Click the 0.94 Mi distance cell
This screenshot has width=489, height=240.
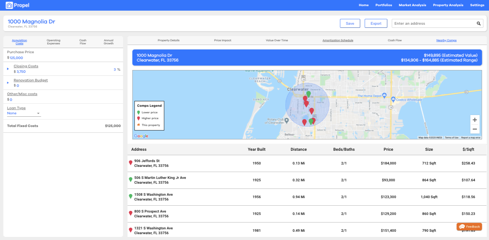299,197
